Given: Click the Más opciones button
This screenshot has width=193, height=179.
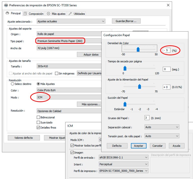Looking at the screenshot, I should 89,104.
